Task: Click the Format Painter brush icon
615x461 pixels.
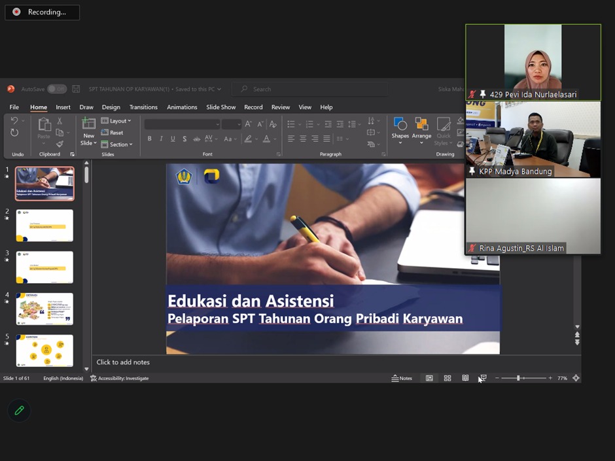Action: [x=60, y=145]
